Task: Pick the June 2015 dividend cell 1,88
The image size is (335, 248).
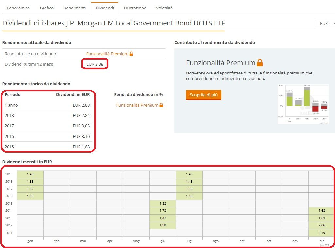Action: click(x=163, y=203)
